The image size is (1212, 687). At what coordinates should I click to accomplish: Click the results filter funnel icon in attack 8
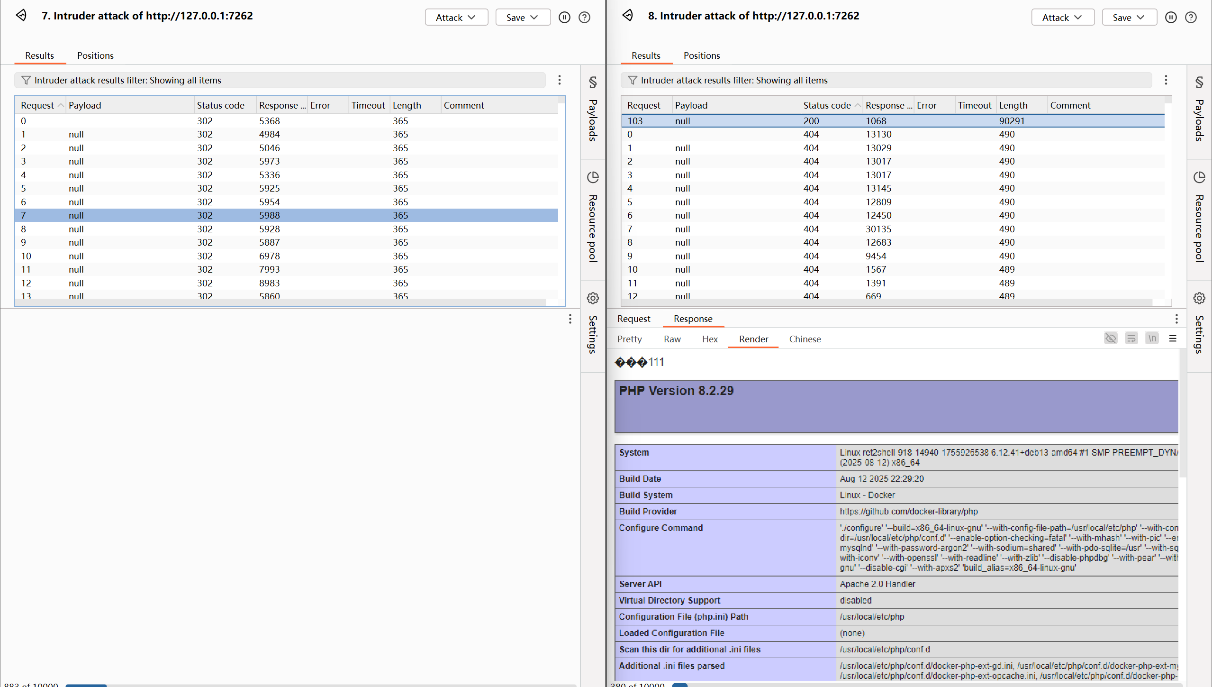coord(632,80)
